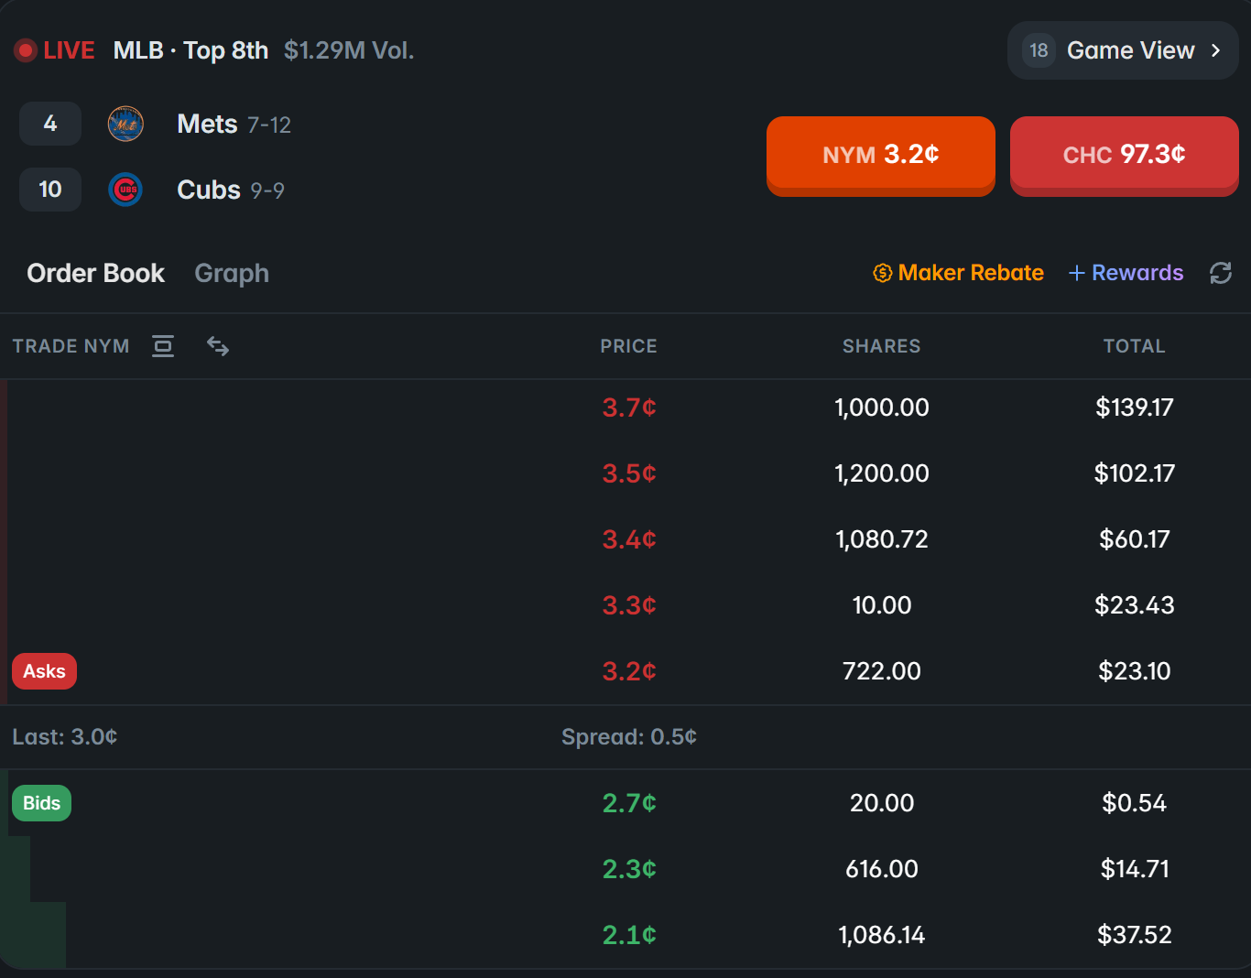This screenshot has width=1251, height=978.
Task: Select the 2.7¢ bid price
Action: [x=629, y=803]
